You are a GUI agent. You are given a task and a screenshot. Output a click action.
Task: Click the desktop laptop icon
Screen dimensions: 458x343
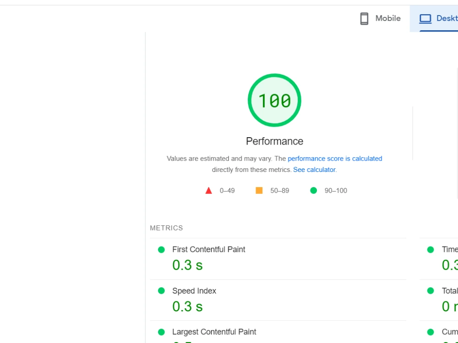tap(425, 18)
